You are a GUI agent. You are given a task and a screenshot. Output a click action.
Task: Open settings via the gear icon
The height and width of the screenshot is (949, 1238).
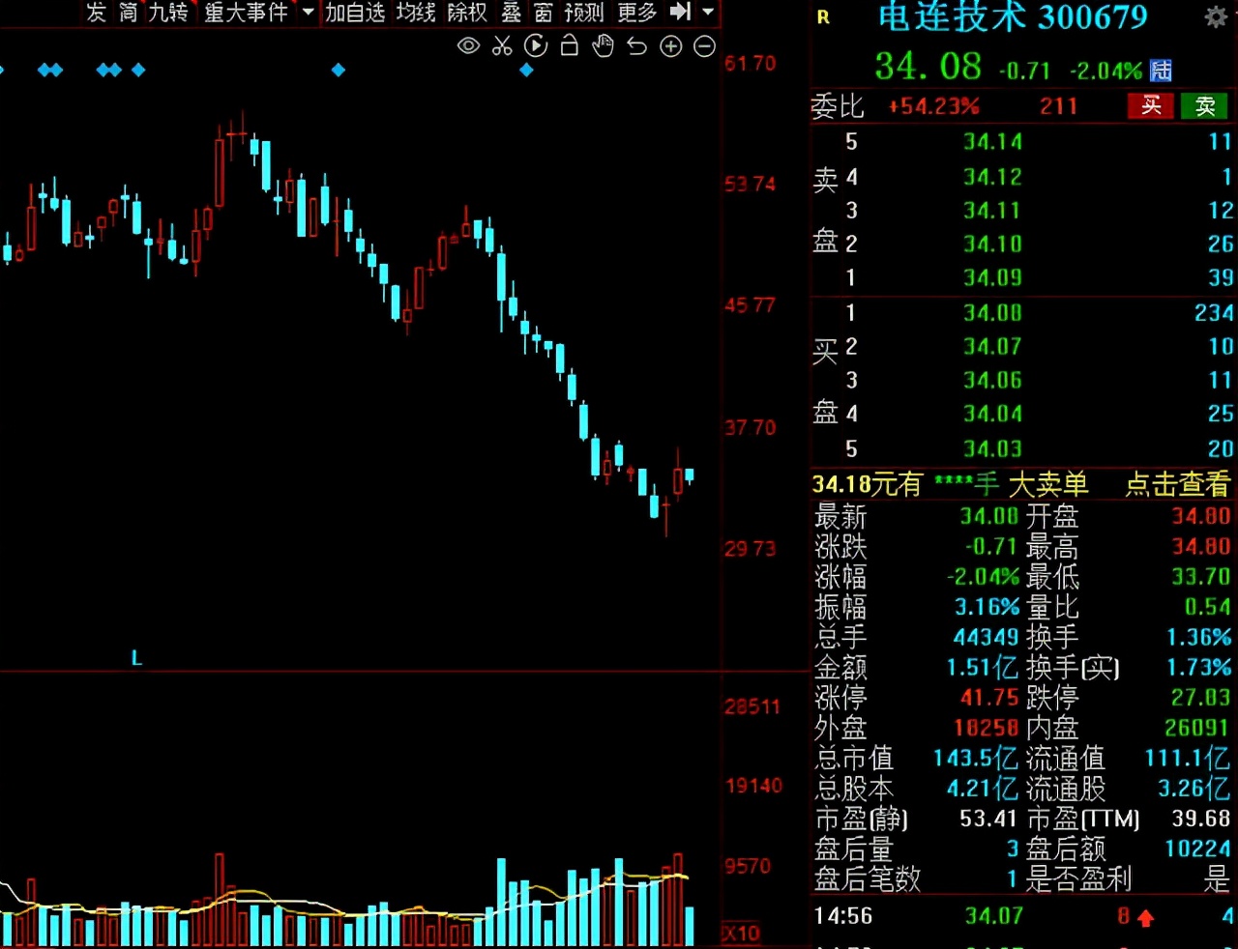click(1216, 16)
